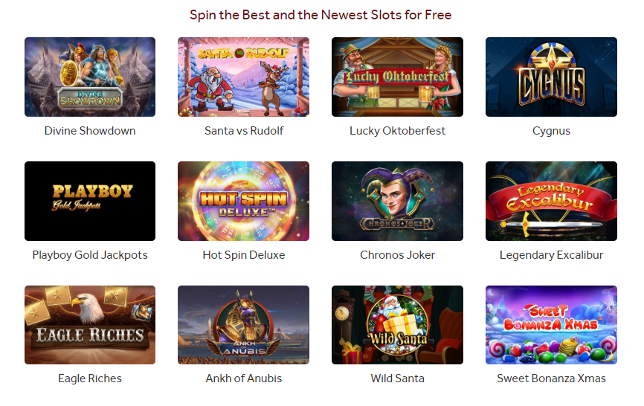The image size is (644, 406).
Task: Click the Lucky Oktoberfest title text
Action: pos(397,131)
